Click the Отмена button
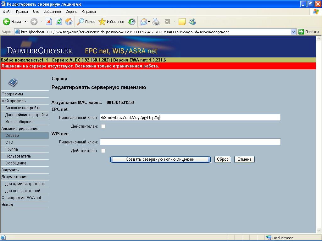Viewport: 322px width, 241px height. point(244,159)
